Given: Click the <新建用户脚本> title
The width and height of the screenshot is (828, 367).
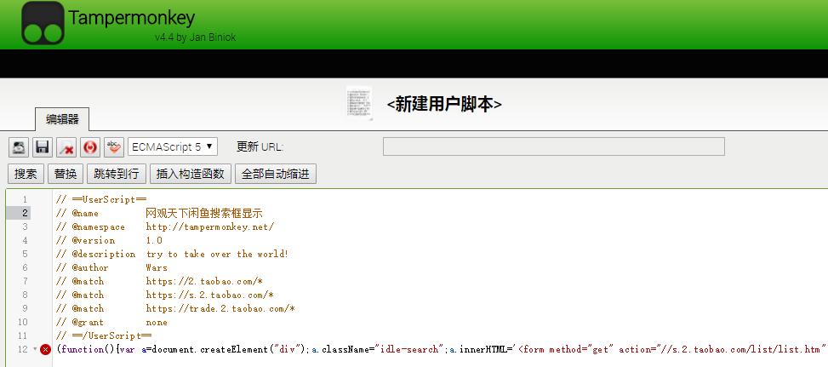Looking at the screenshot, I should click(444, 104).
